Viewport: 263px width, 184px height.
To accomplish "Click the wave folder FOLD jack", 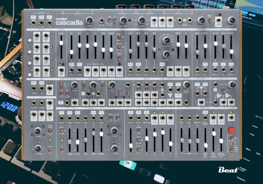I will [x=197, y=70].
